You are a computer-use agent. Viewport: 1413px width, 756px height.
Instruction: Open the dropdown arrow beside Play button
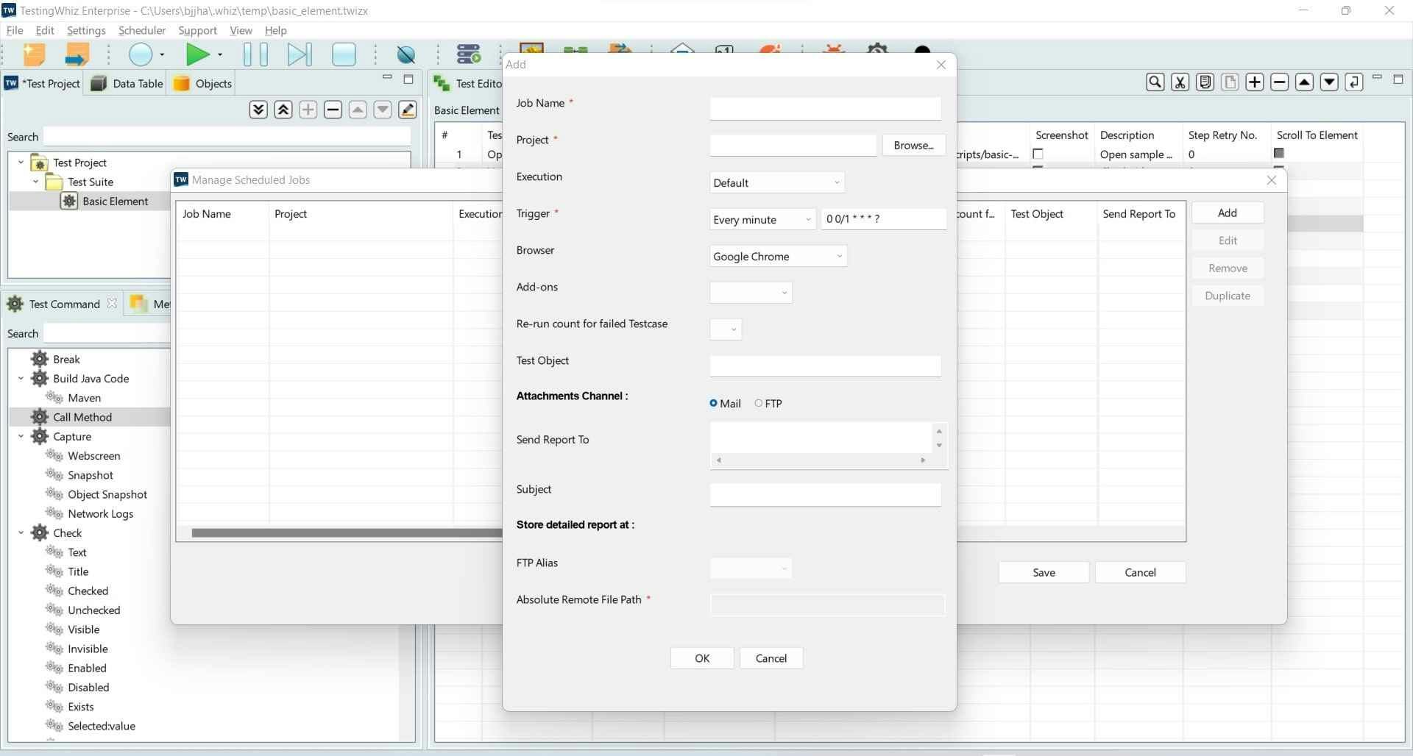tap(219, 54)
